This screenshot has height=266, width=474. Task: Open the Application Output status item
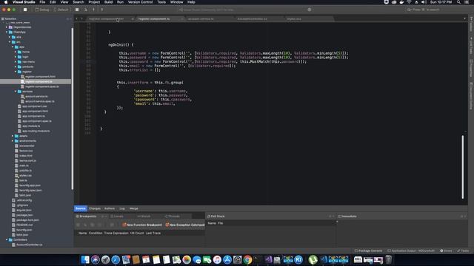(x=411, y=251)
